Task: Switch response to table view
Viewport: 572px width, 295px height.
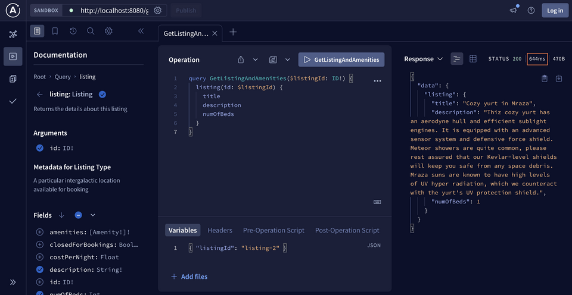Action: click(473, 59)
